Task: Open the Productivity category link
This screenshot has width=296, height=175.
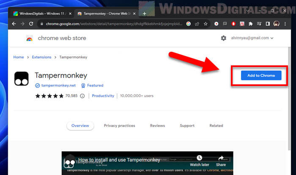Action: coord(103,96)
